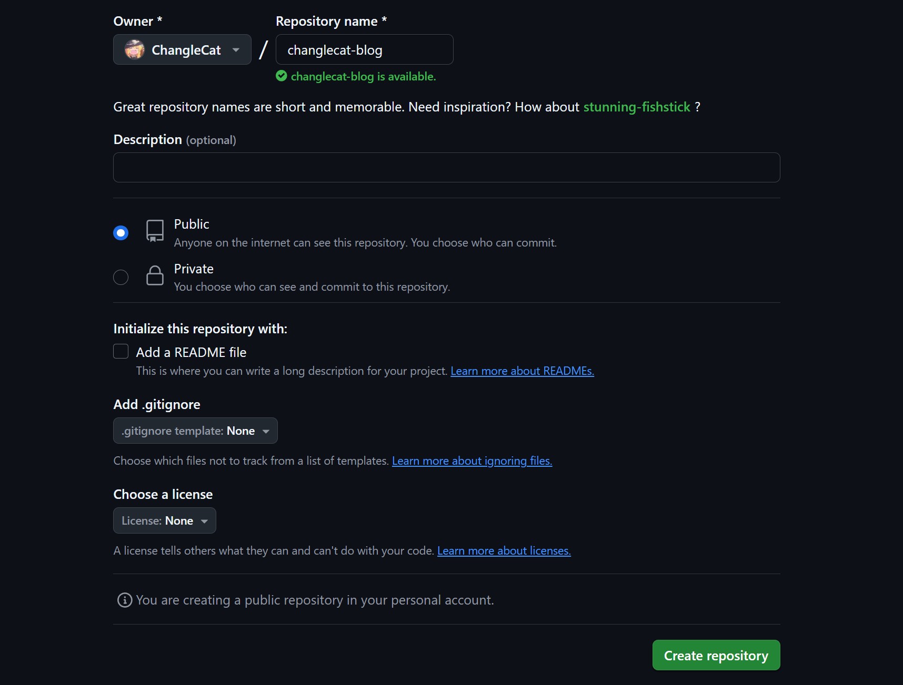Click the Private lock icon
The image size is (903, 685).
coord(155,275)
